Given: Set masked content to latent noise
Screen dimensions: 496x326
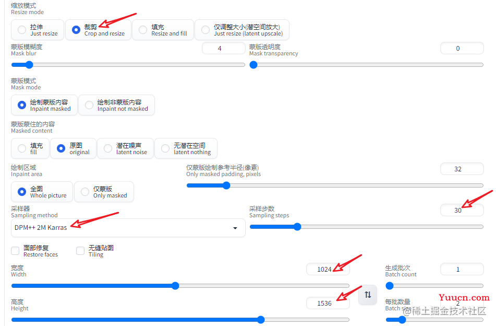Looking at the screenshot, I should coord(126,148).
